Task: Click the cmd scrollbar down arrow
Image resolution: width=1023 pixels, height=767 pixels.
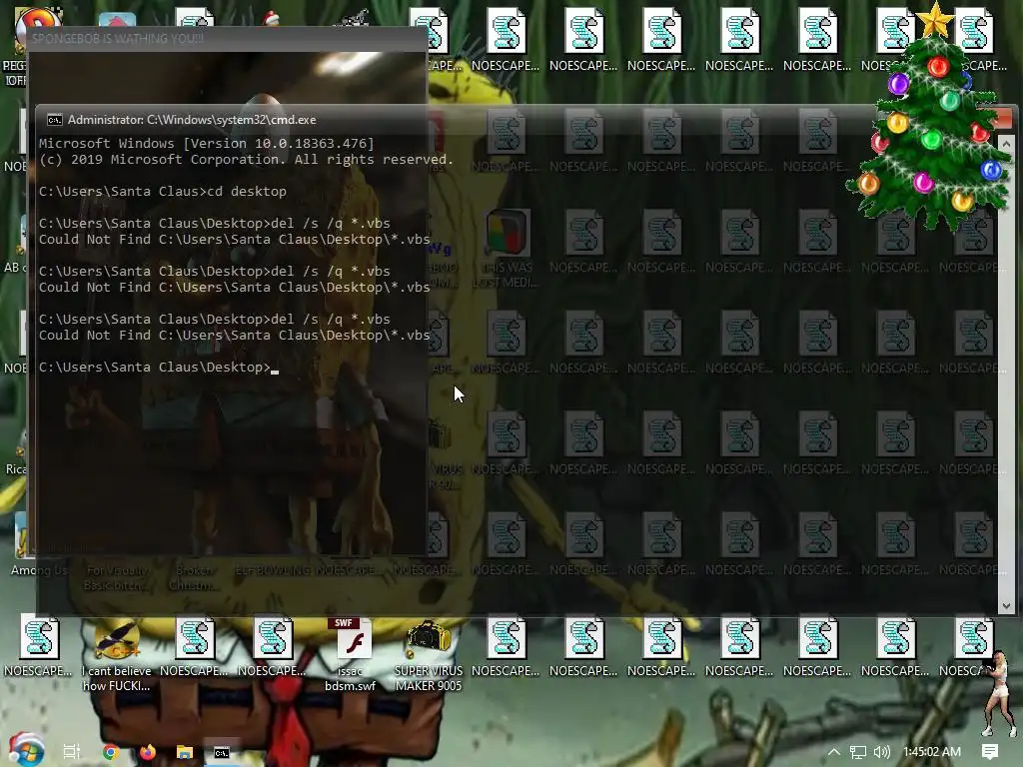Action: coord(1005,606)
